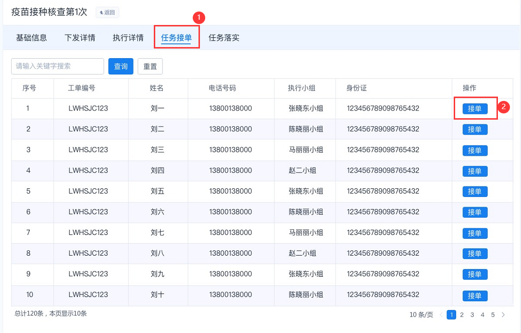This screenshot has height=333, width=521.
Task: Accept the order for 刘七
Action: point(475,234)
